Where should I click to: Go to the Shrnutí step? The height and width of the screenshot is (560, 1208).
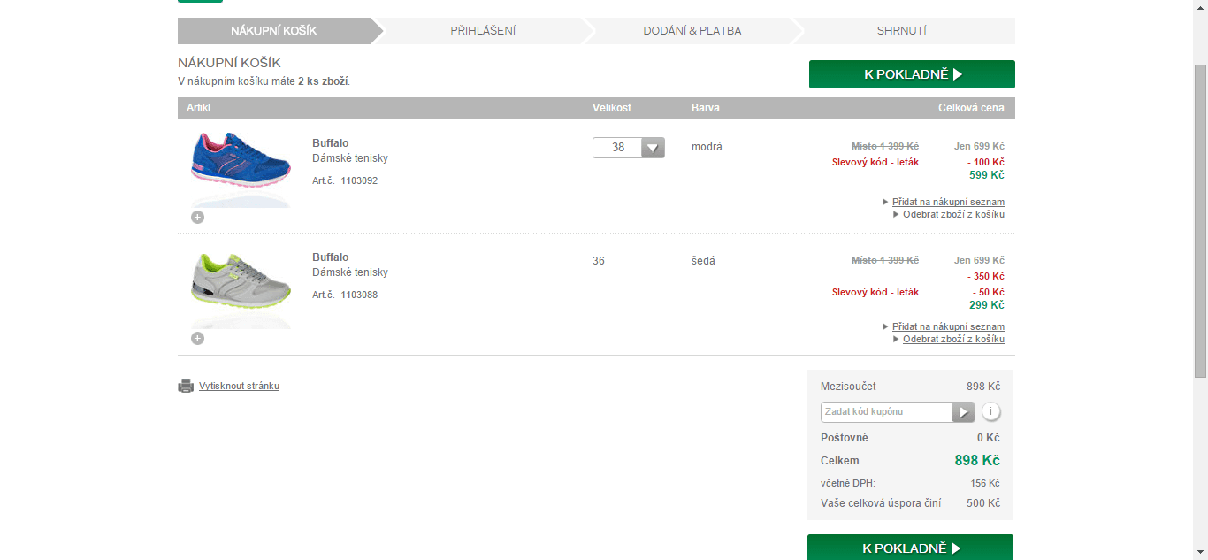pyautogui.click(x=902, y=31)
